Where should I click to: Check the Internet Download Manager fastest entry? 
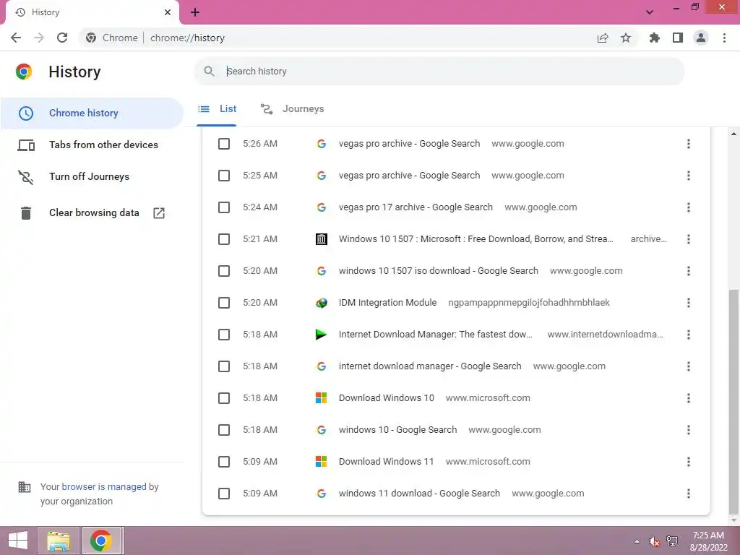(224, 335)
